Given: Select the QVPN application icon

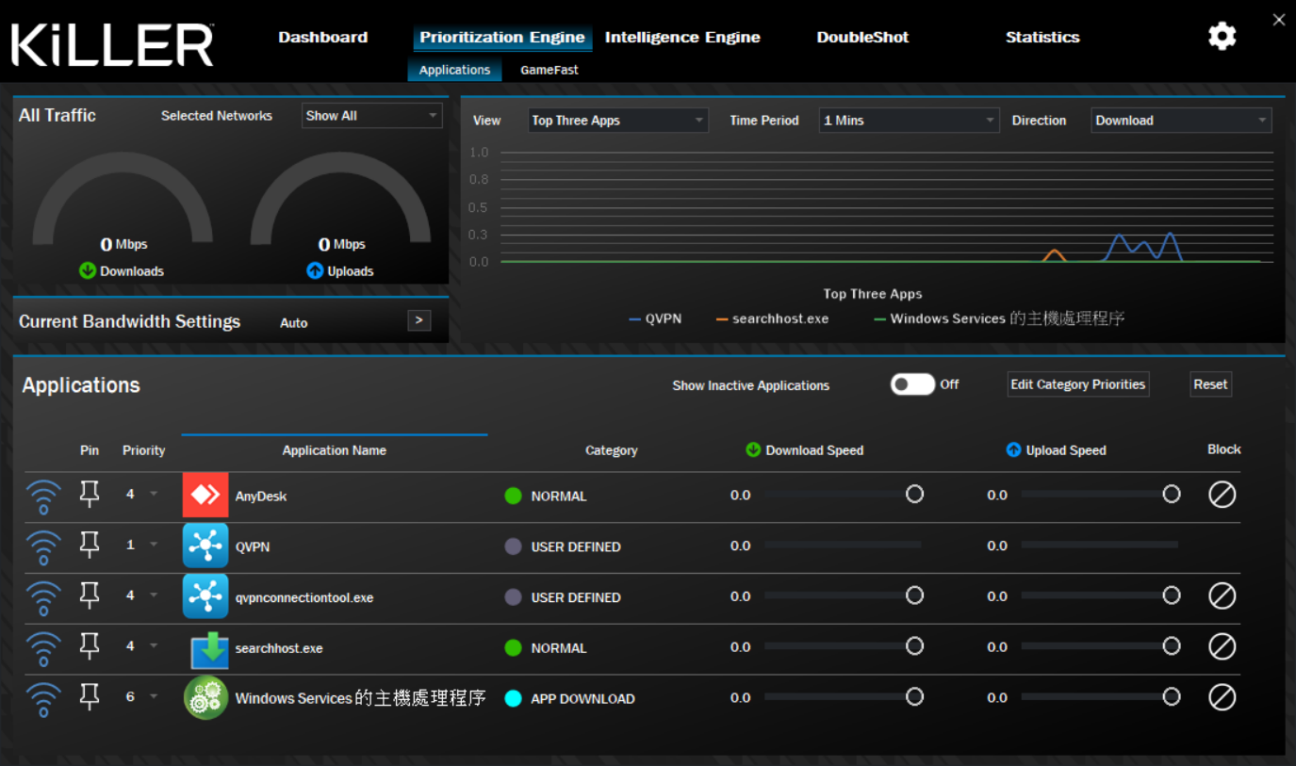Looking at the screenshot, I should click(x=205, y=545).
